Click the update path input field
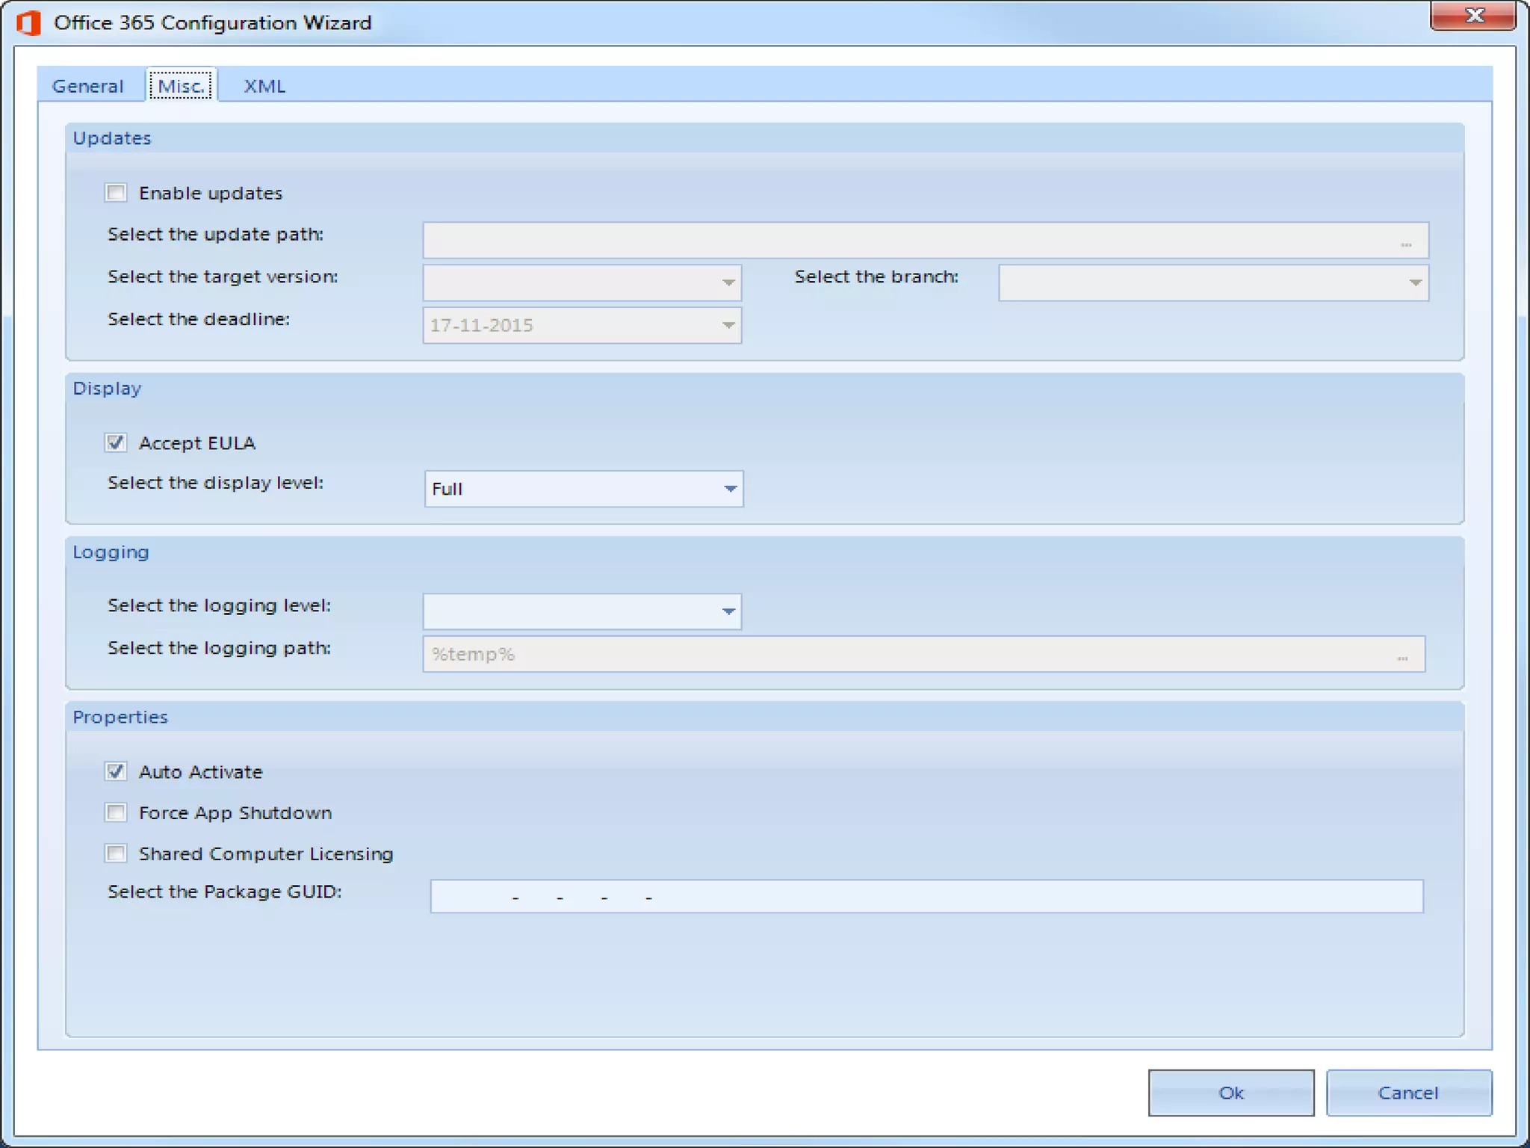Viewport: 1530px width, 1148px height. [926, 240]
